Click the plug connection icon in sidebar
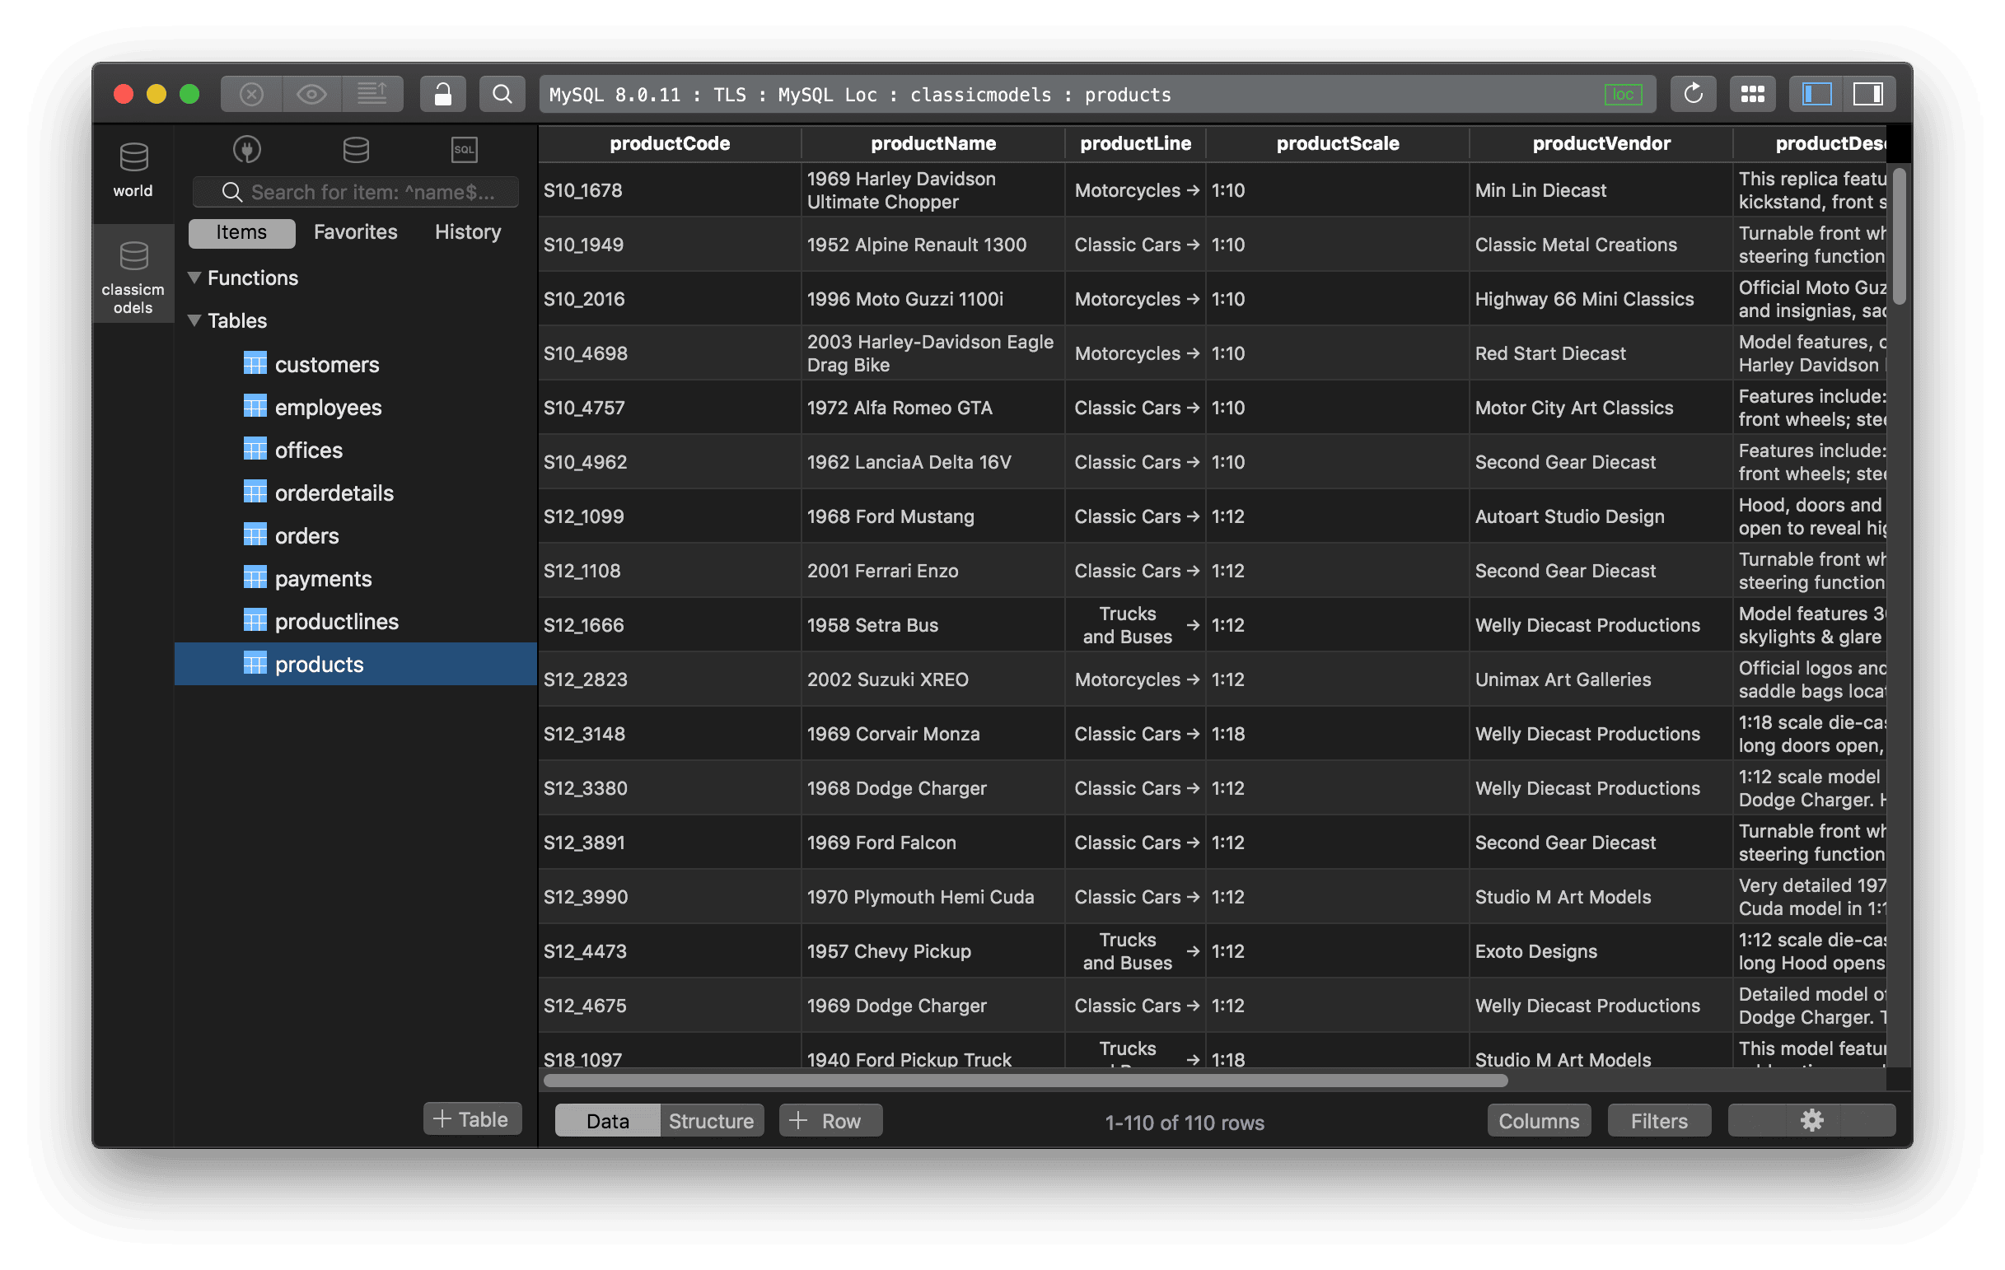 tap(246, 150)
